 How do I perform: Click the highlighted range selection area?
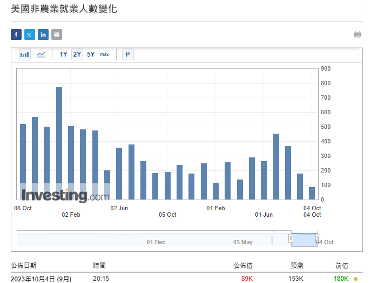coord(305,240)
